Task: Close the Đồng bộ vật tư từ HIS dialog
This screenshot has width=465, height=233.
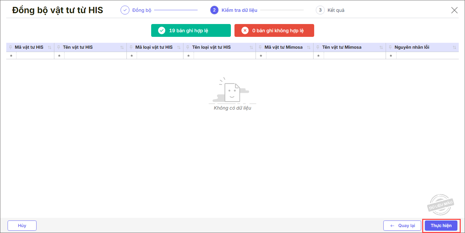Action: [x=454, y=10]
